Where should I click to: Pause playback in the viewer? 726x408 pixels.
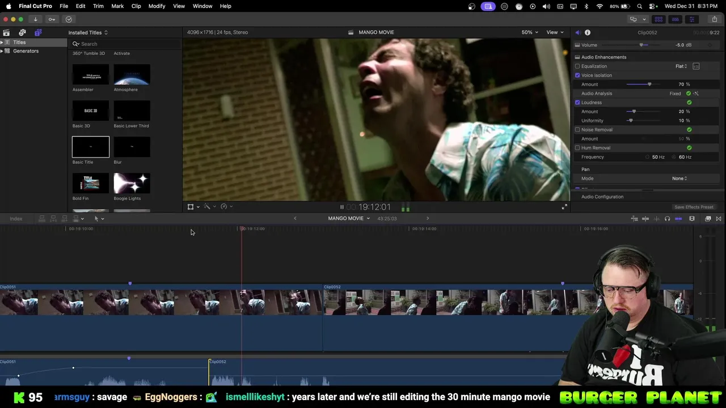pos(341,207)
